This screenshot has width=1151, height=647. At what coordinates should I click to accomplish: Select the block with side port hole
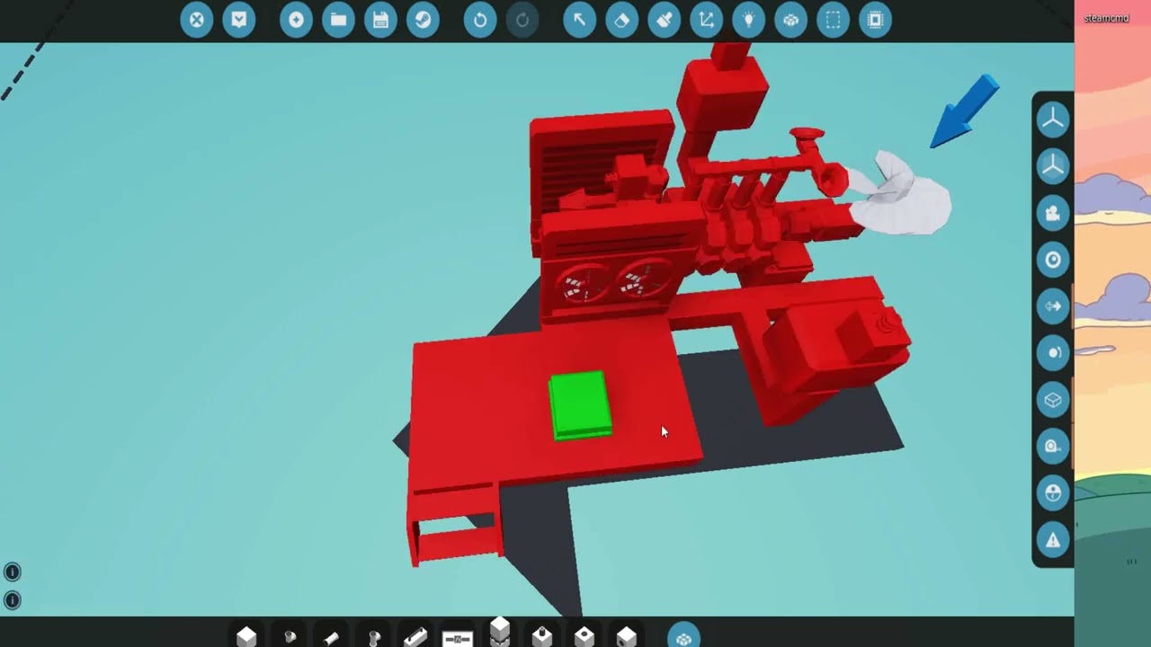(x=627, y=637)
